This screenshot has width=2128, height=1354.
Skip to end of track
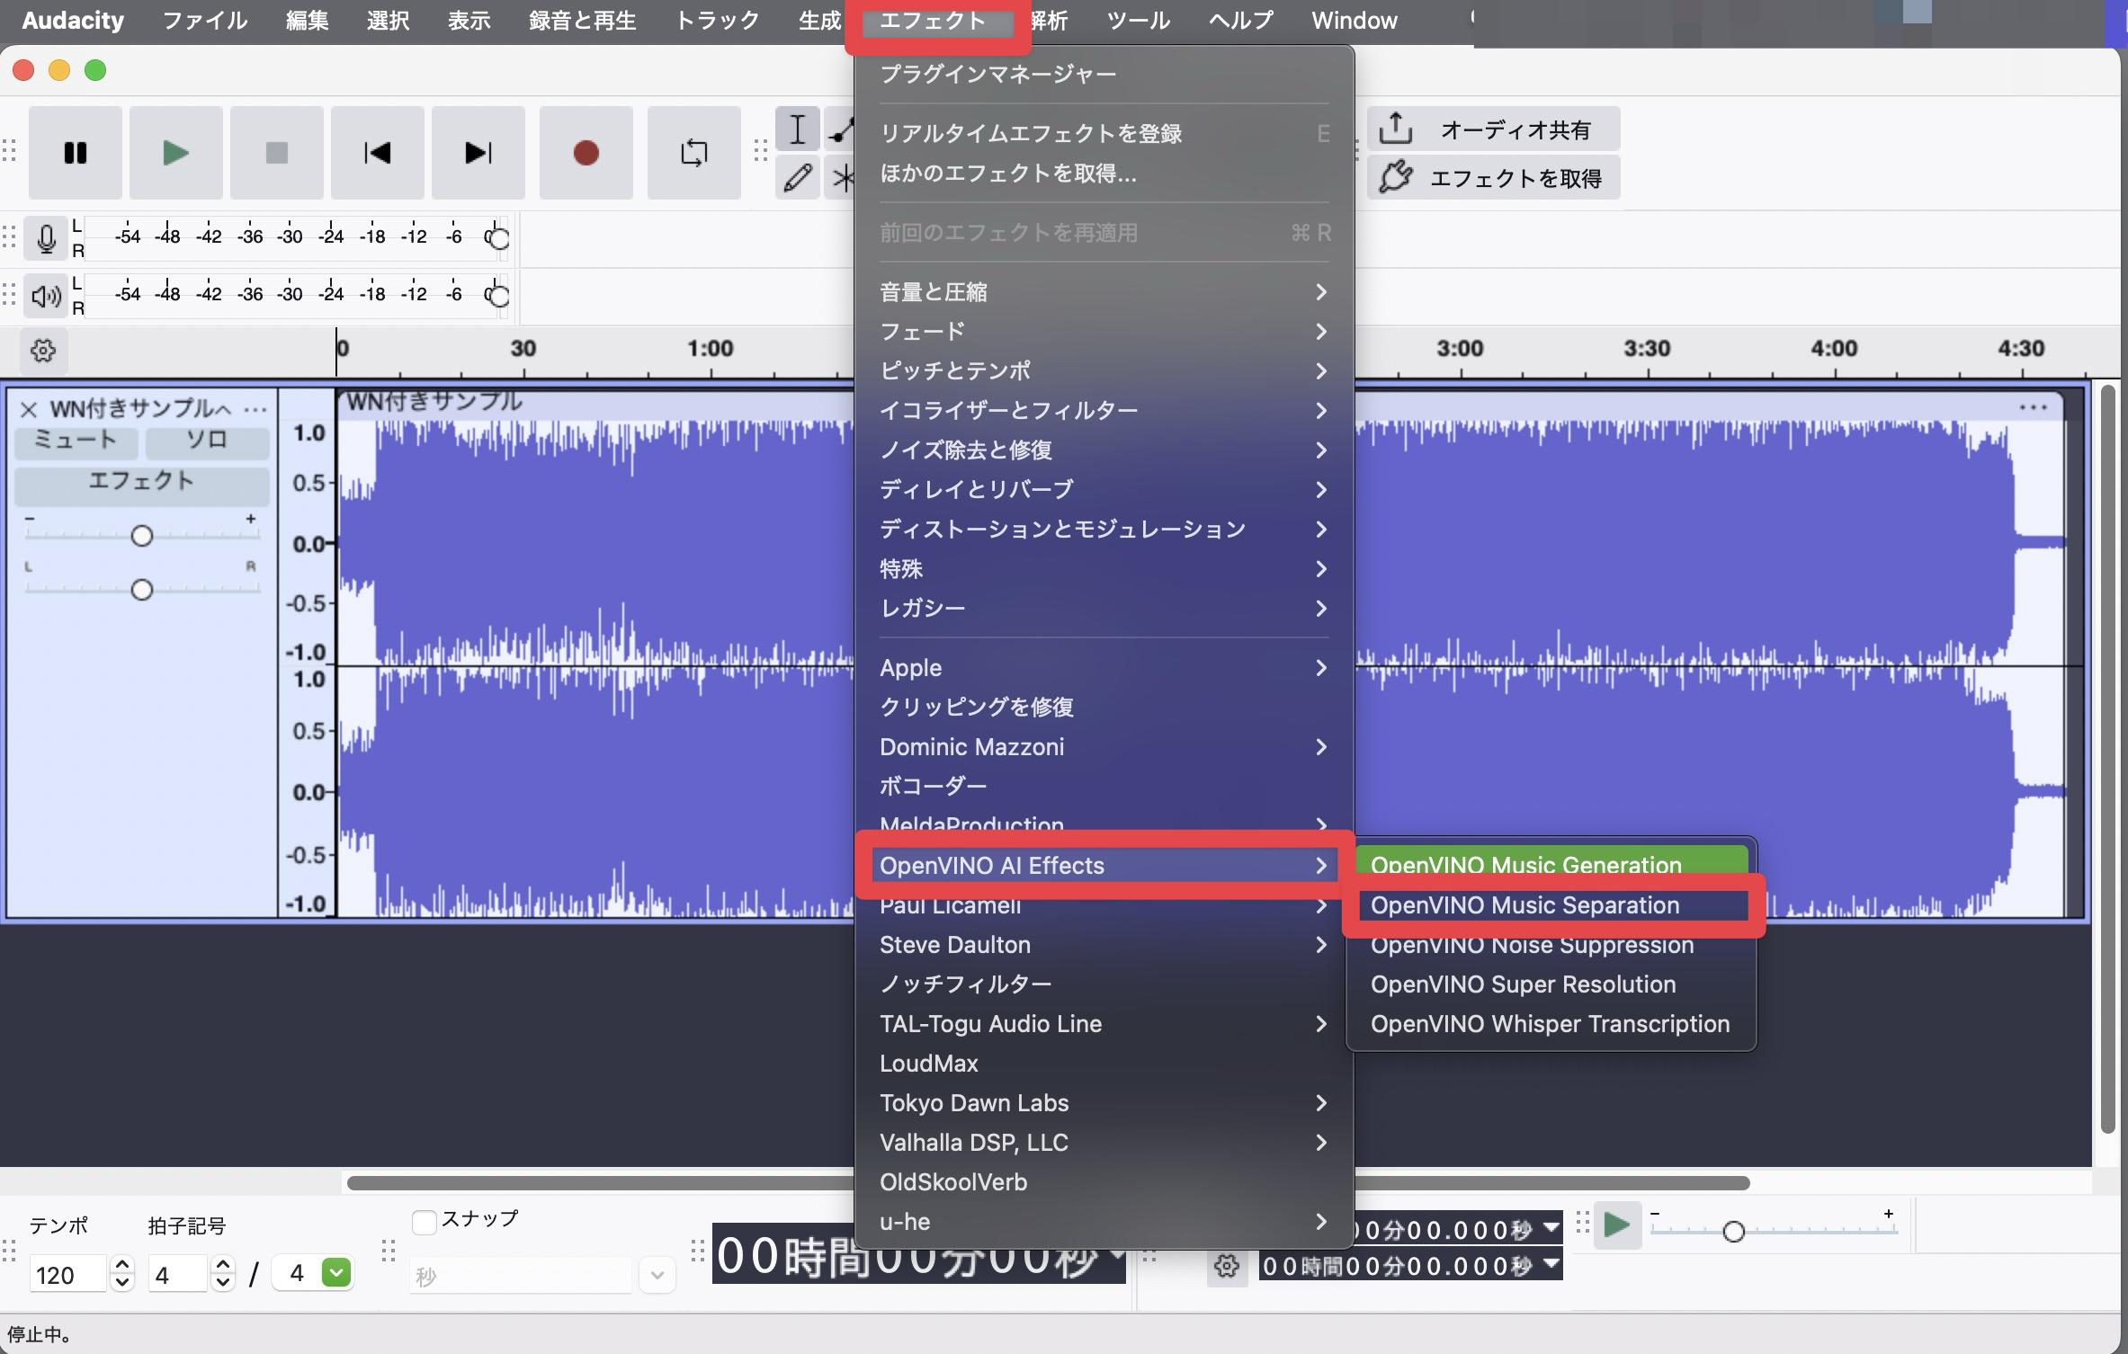tap(478, 153)
